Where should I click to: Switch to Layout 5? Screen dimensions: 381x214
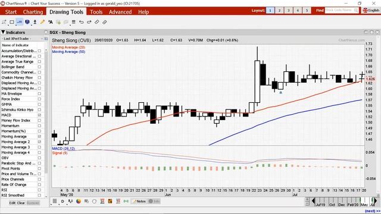click(x=307, y=11)
